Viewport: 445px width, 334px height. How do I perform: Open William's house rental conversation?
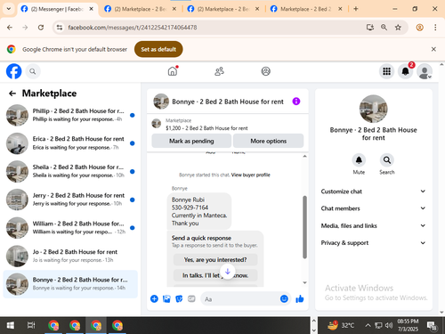(70, 228)
